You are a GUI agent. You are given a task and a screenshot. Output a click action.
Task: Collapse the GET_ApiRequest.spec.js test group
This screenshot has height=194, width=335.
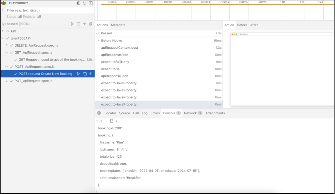pyautogui.click(x=7, y=52)
